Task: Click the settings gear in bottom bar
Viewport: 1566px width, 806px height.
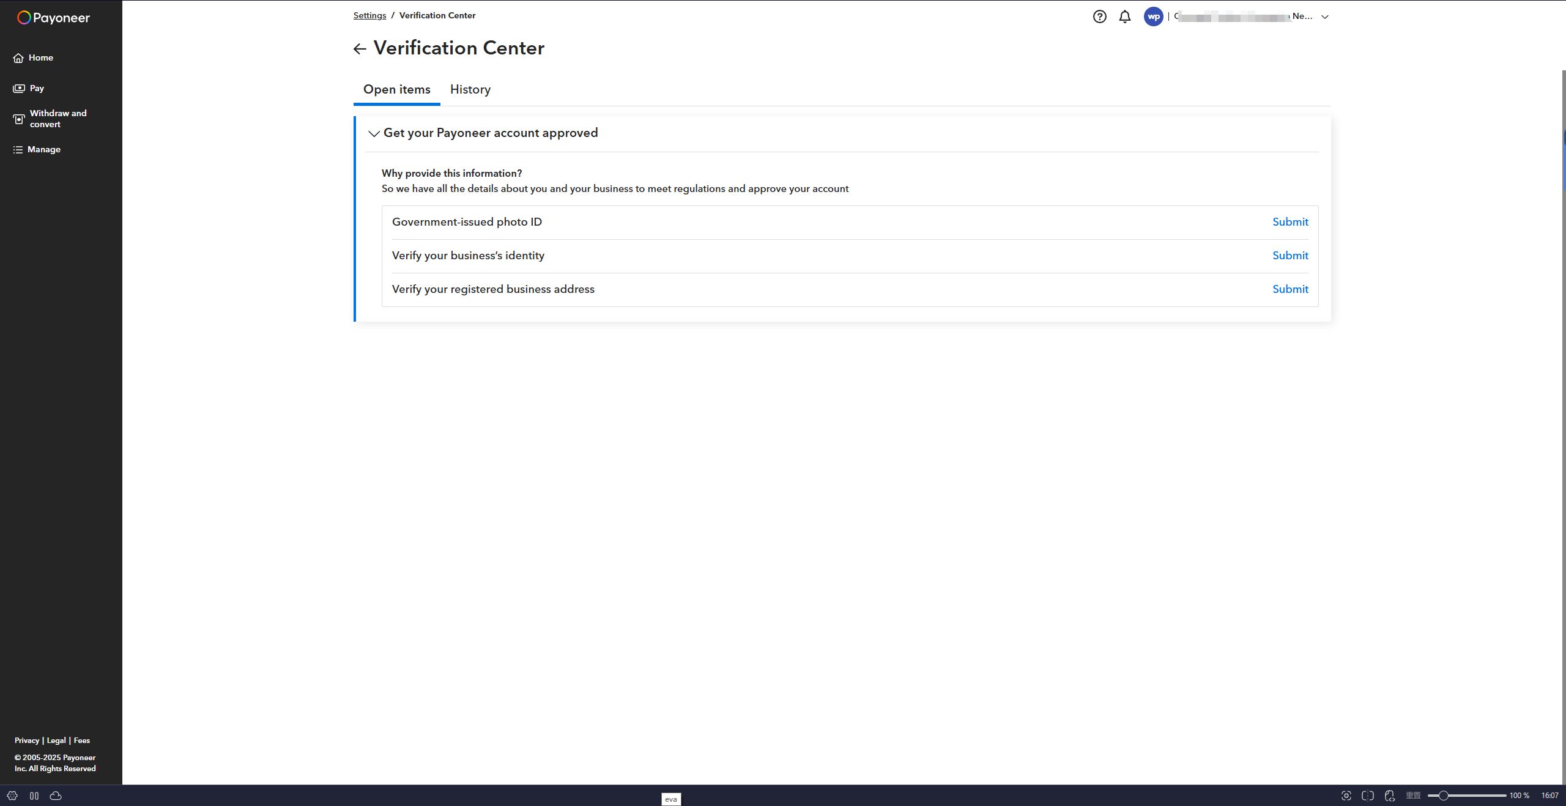Action: (12, 796)
